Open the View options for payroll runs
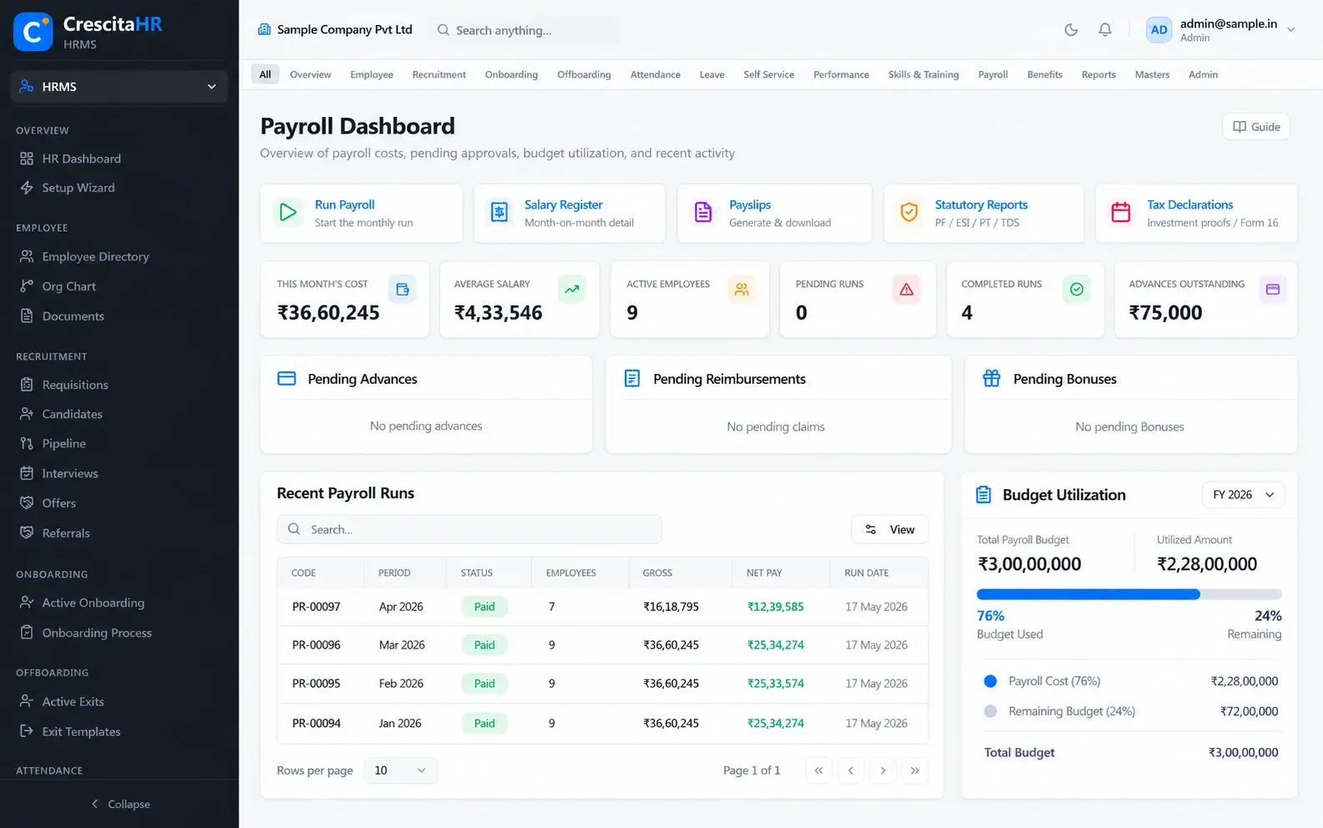The width and height of the screenshot is (1323, 828). [889, 529]
